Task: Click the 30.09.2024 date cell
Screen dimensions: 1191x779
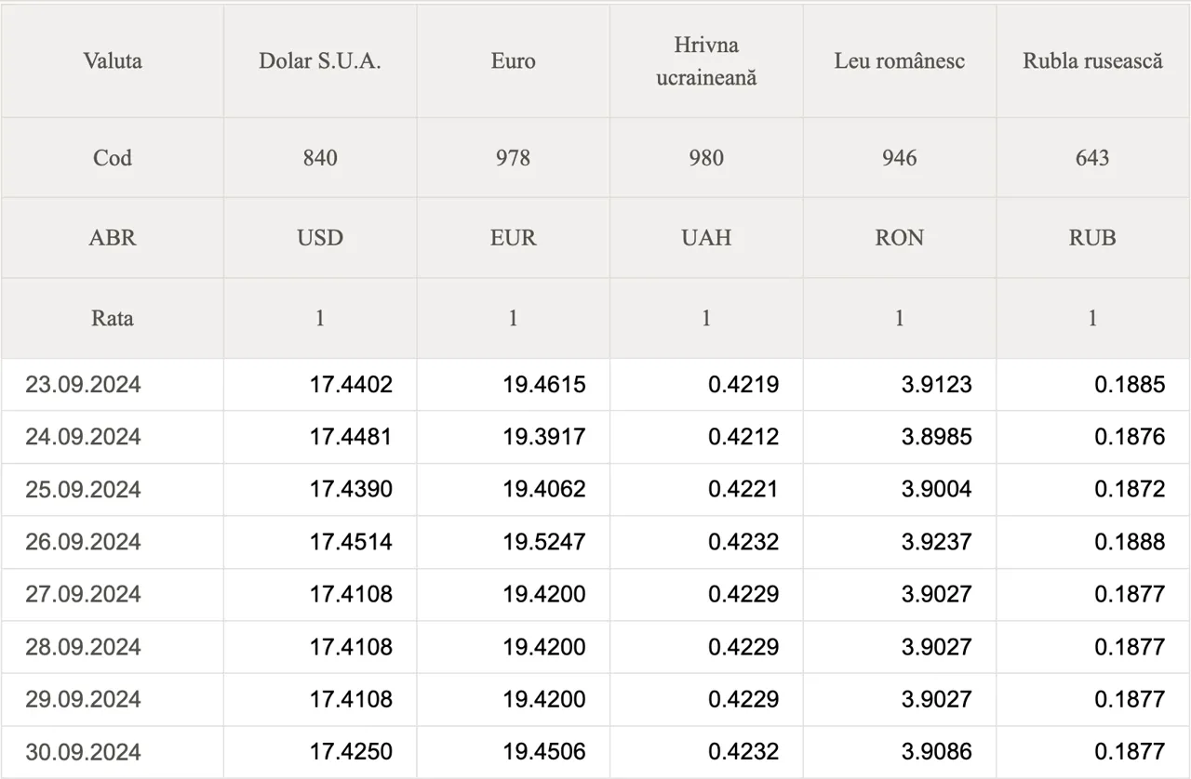Action: click(x=113, y=752)
